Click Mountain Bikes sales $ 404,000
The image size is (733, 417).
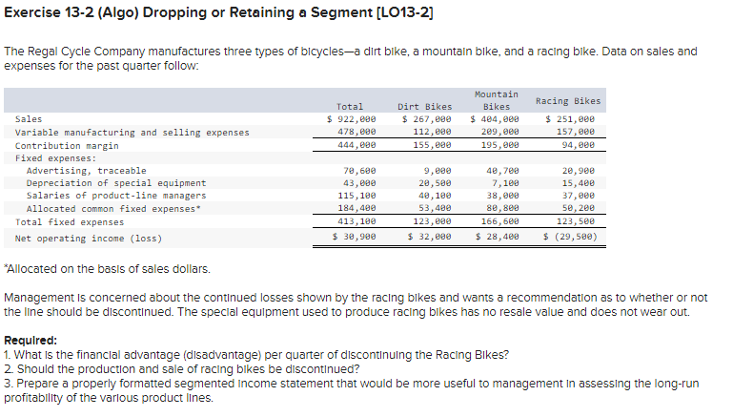click(x=495, y=119)
